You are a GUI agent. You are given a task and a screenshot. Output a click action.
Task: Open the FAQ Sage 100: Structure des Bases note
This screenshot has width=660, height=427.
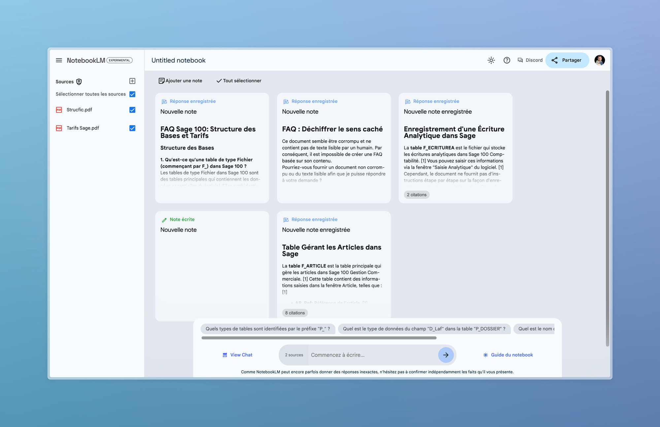[212, 148]
